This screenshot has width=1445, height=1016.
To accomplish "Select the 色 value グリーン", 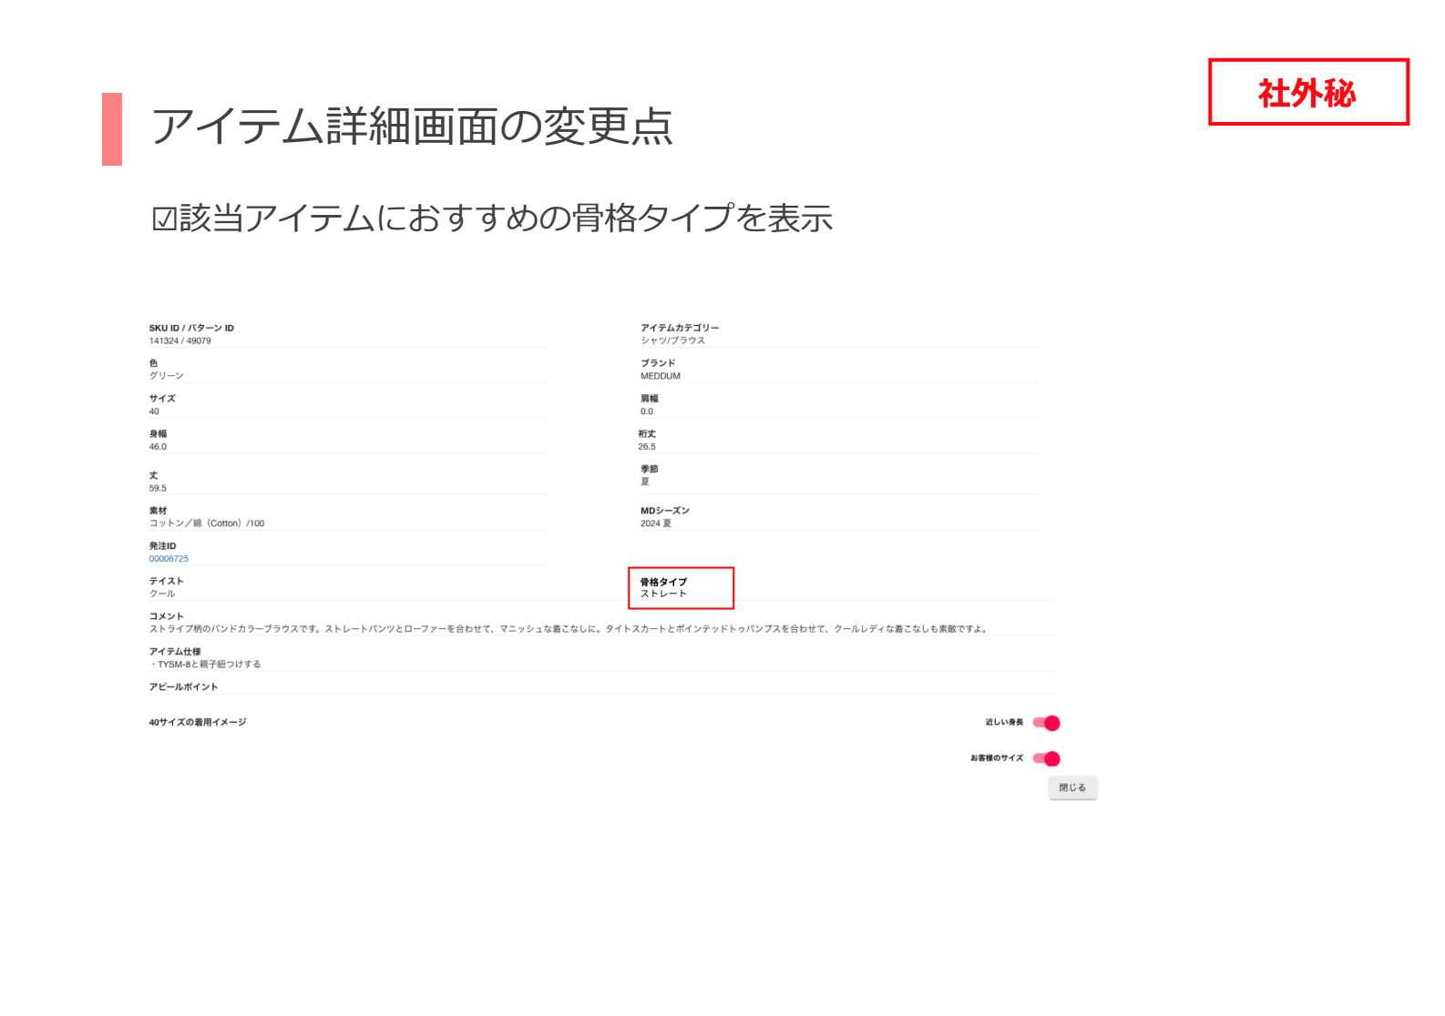I will coord(167,376).
